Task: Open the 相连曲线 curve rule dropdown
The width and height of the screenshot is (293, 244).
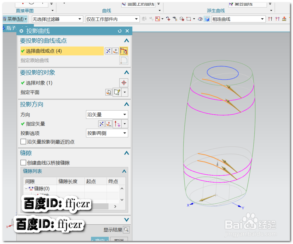Action: tap(239, 19)
